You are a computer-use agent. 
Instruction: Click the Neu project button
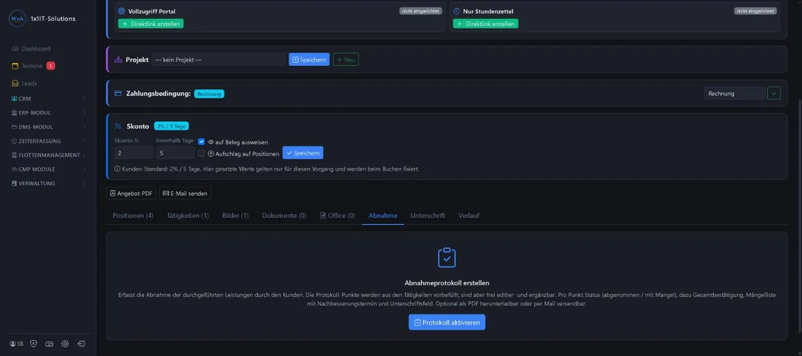coord(346,59)
